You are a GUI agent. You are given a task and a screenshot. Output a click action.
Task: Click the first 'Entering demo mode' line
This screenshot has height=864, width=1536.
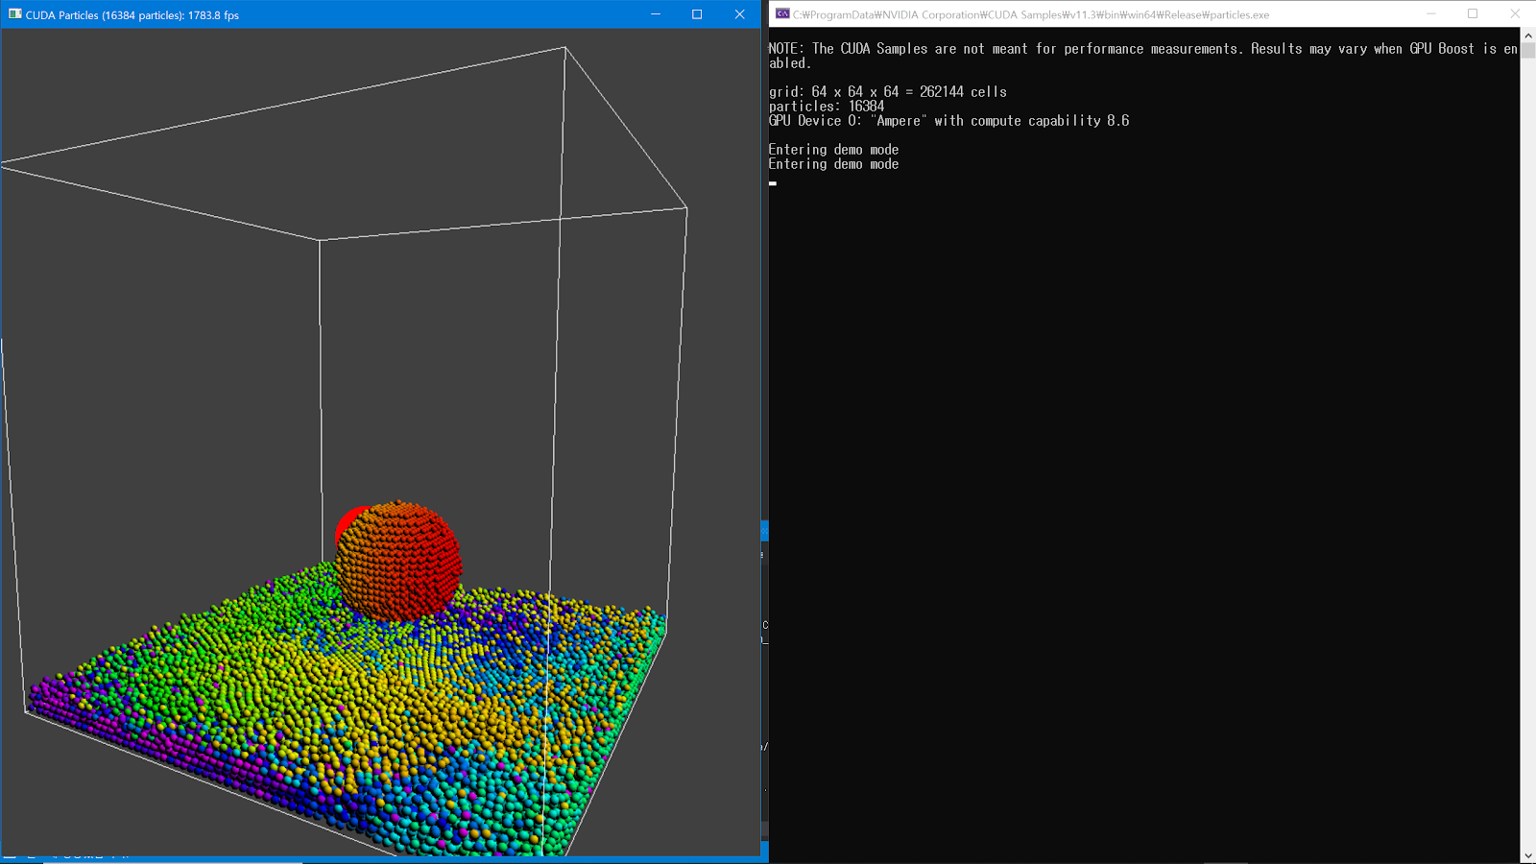point(833,150)
